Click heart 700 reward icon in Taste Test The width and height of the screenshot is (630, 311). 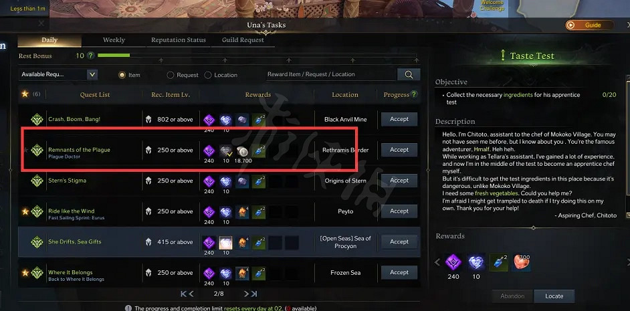click(x=521, y=262)
